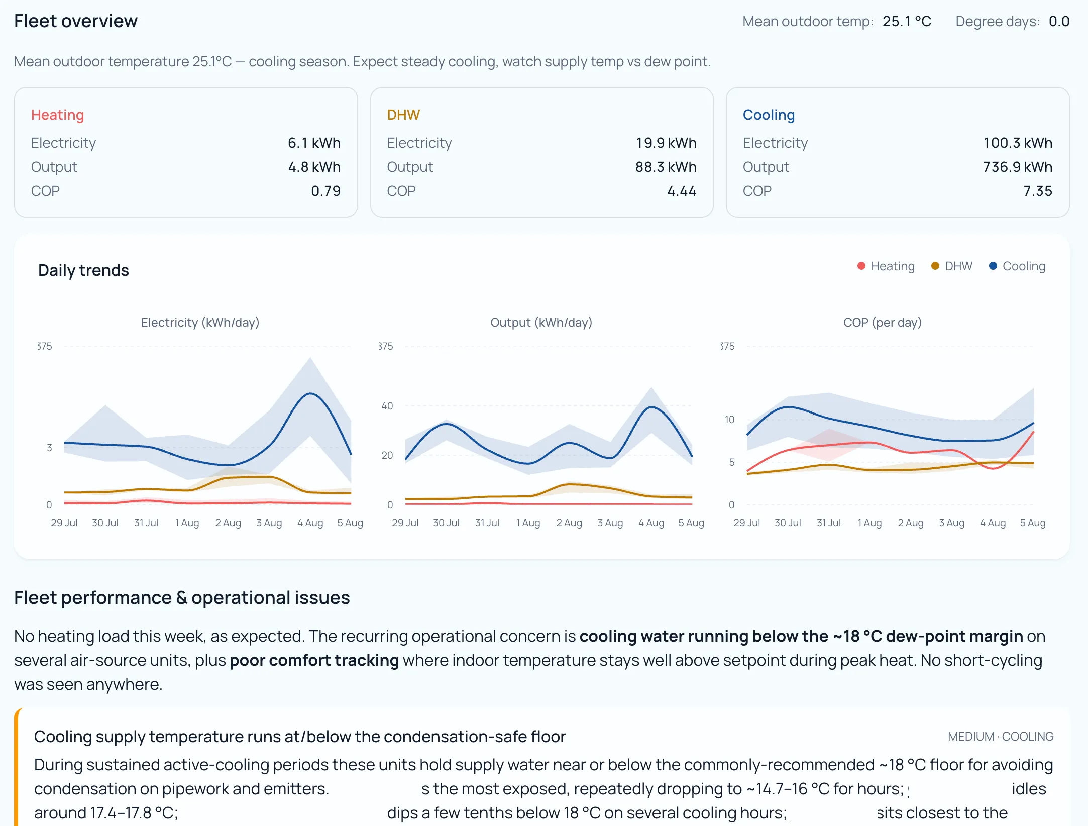The height and width of the screenshot is (826, 1088).
Task: Click '1 Aug' on the Output chart axis
Action: point(528,523)
